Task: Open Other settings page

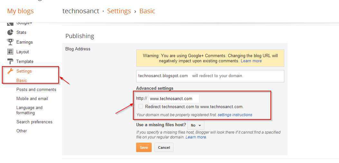Action: [22, 131]
